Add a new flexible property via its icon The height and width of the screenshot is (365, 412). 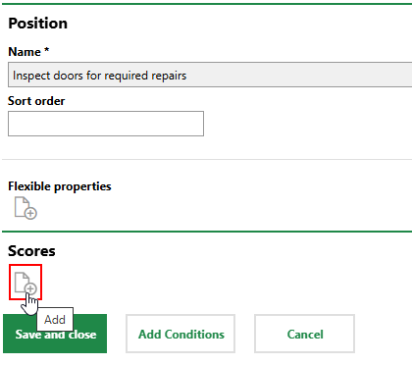[26, 208]
